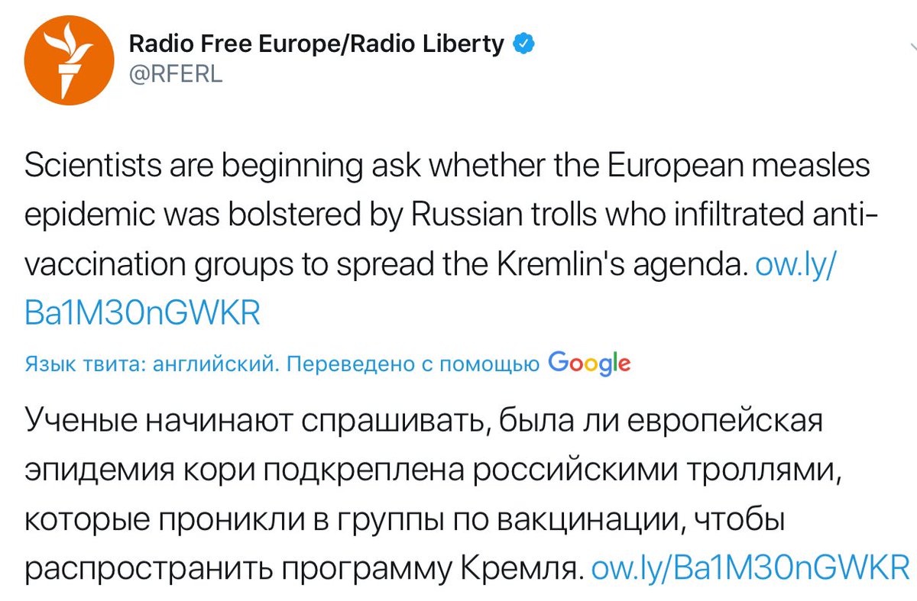Click the Google logo in translation line
Screen dimensions: 917x601
pyautogui.click(x=589, y=364)
